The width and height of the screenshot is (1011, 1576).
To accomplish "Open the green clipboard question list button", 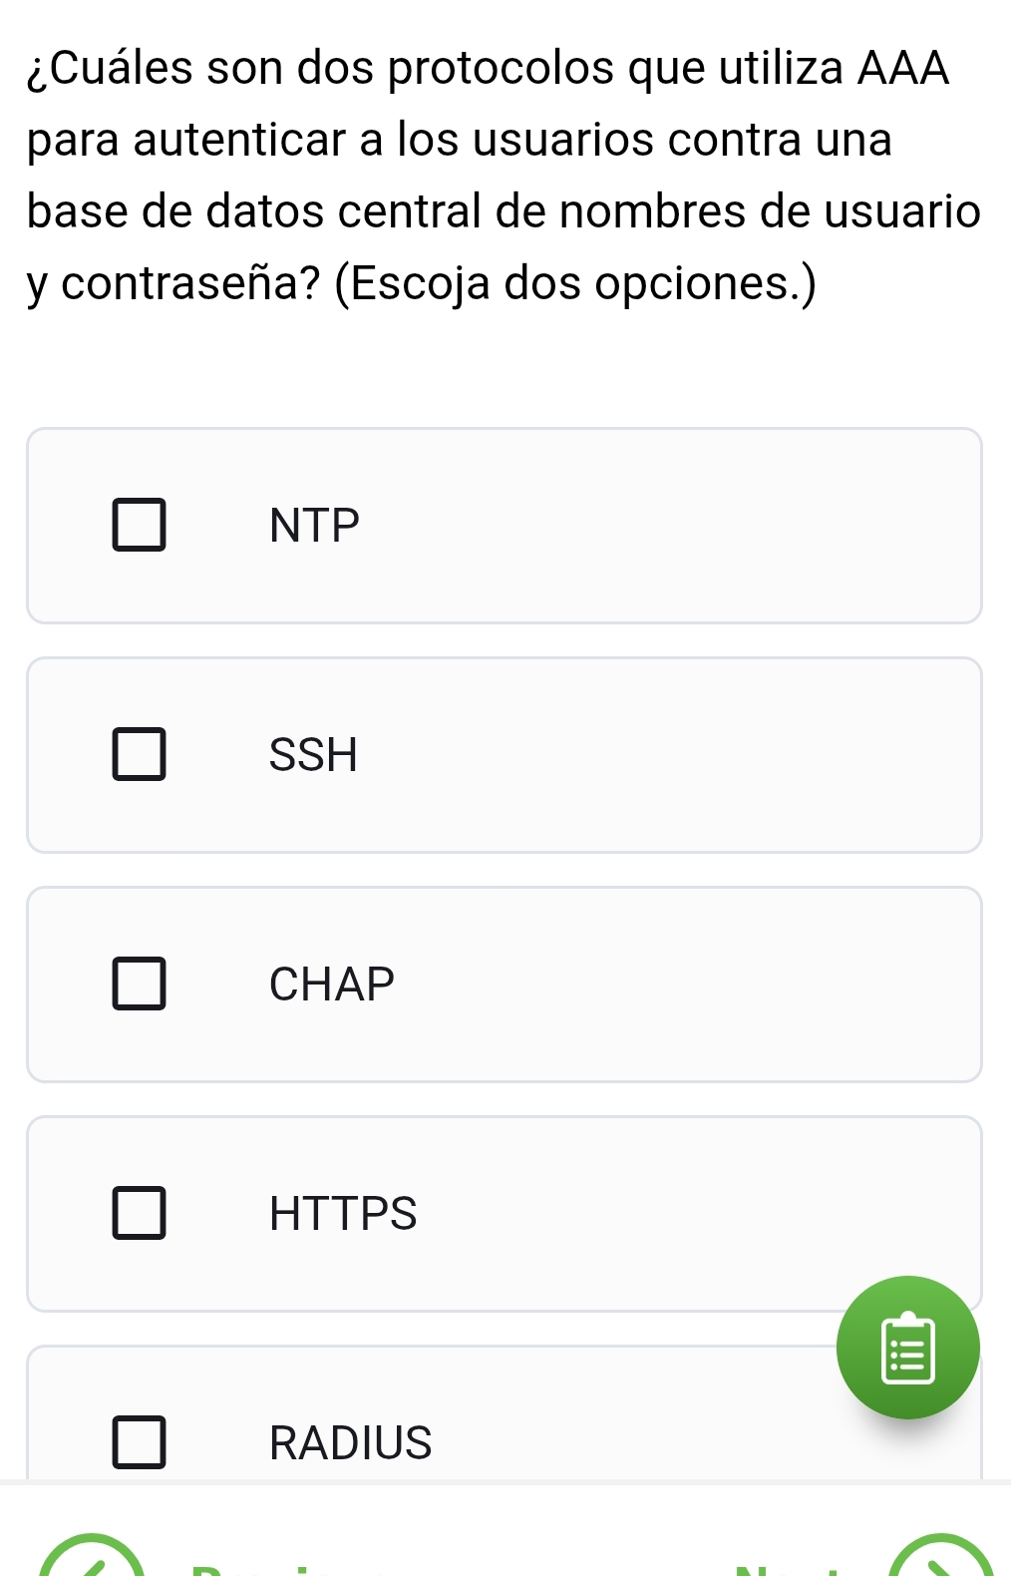I will tap(908, 1347).
